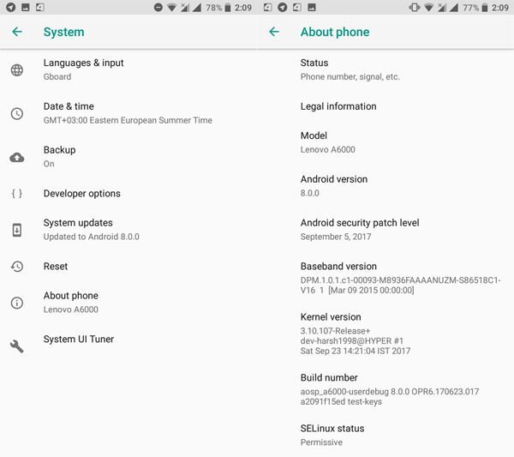This screenshot has height=457, width=514.
Task: Tap the System updates download icon
Action: (17, 230)
